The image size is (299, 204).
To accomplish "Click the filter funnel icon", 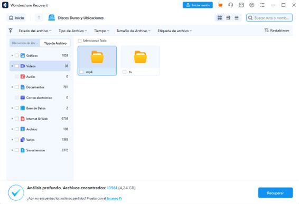I will coord(11,31).
